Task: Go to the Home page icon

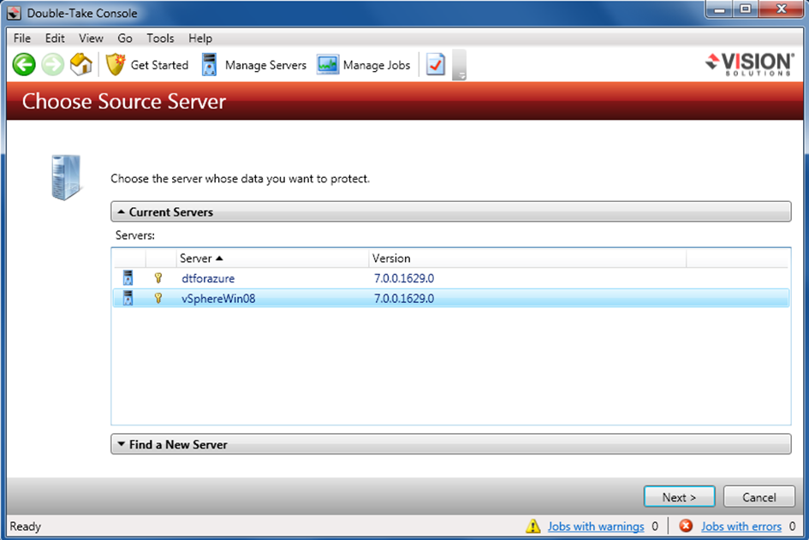Action: 81,64
